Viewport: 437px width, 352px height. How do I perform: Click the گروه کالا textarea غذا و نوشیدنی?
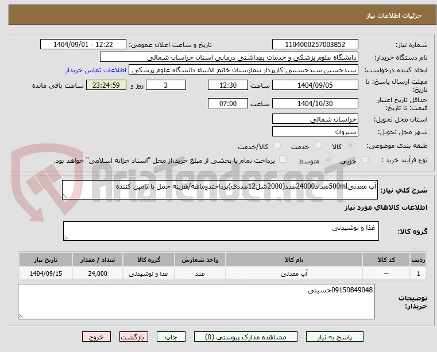coord(221,231)
